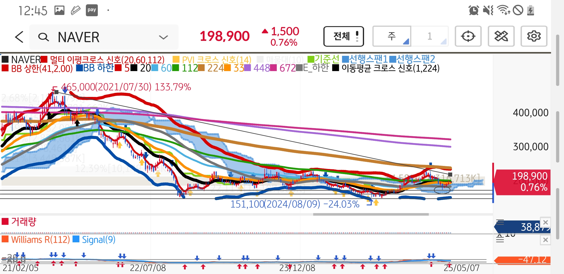Tap the pay notification icon
564x274 pixels.
pos(92,10)
